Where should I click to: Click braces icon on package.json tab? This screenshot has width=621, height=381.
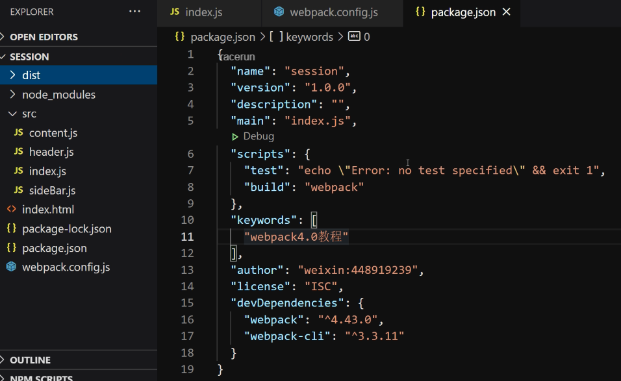point(420,12)
